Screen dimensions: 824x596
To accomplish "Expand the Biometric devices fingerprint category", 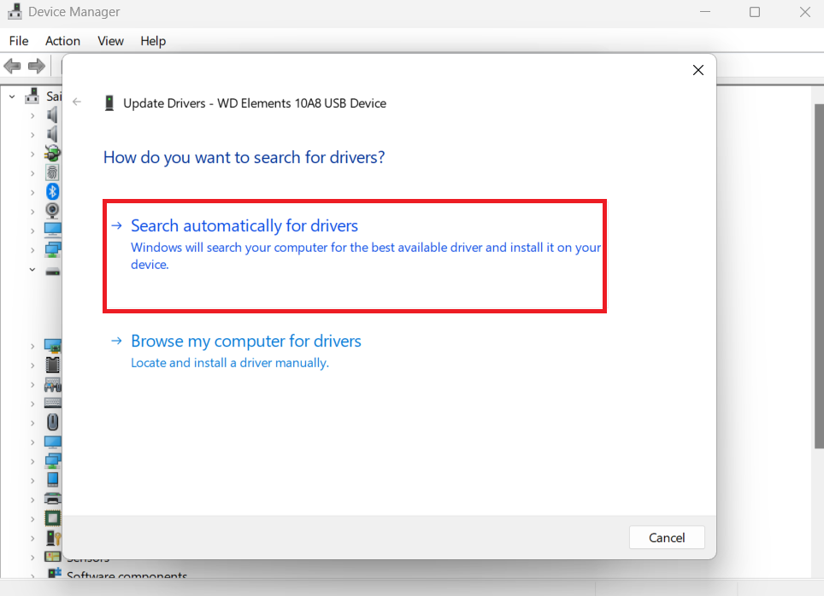I will pyautogui.click(x=32, y=173).
